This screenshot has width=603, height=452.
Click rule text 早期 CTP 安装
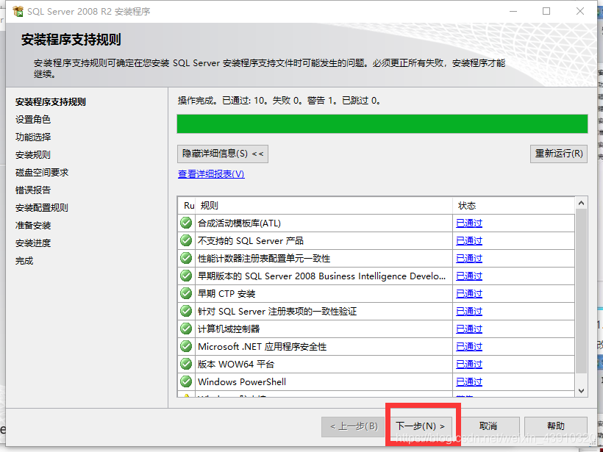coord(226,294)
